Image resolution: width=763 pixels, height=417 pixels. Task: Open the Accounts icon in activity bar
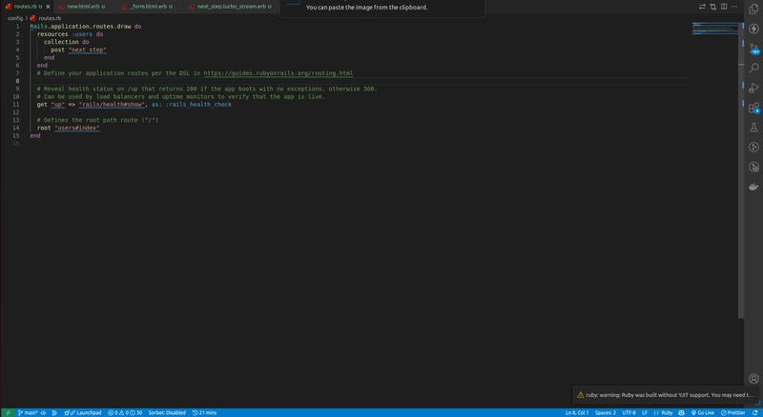(753, 379)
